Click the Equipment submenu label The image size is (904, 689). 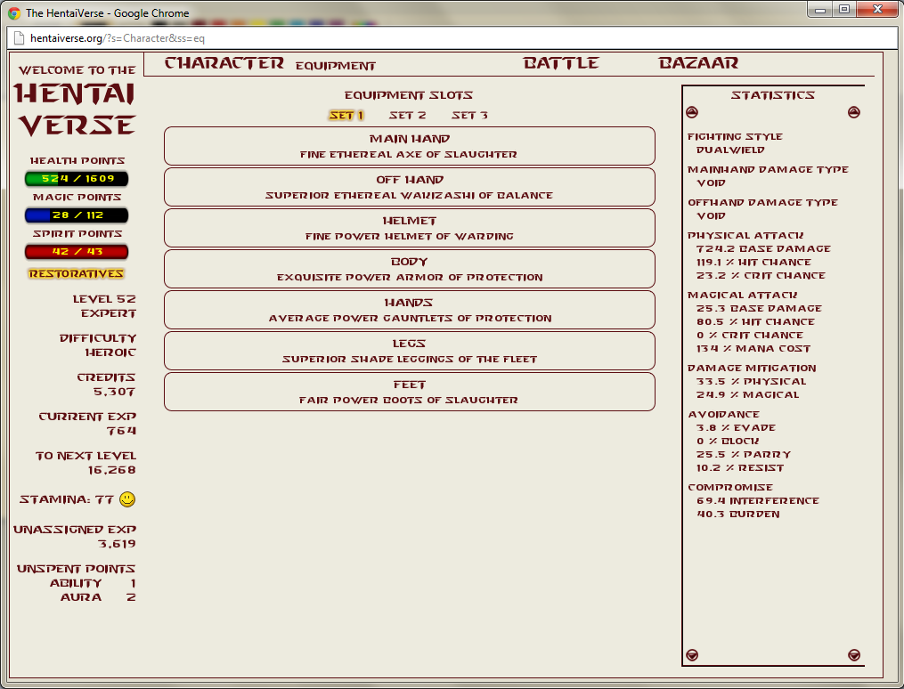[336, 66]
